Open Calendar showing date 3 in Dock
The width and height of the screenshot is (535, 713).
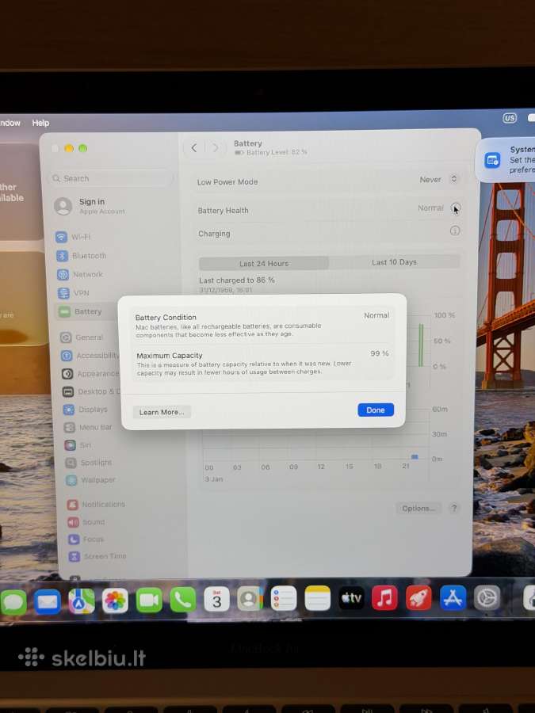pyautogui.click(x=216, y=599)
